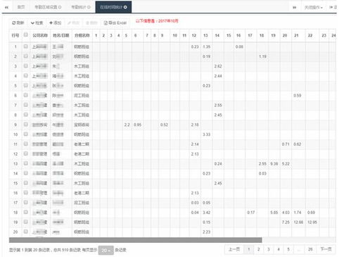Go to page 3 in pagination
The height and width of the screenshot is (257, 351).
tap(269, 249)
